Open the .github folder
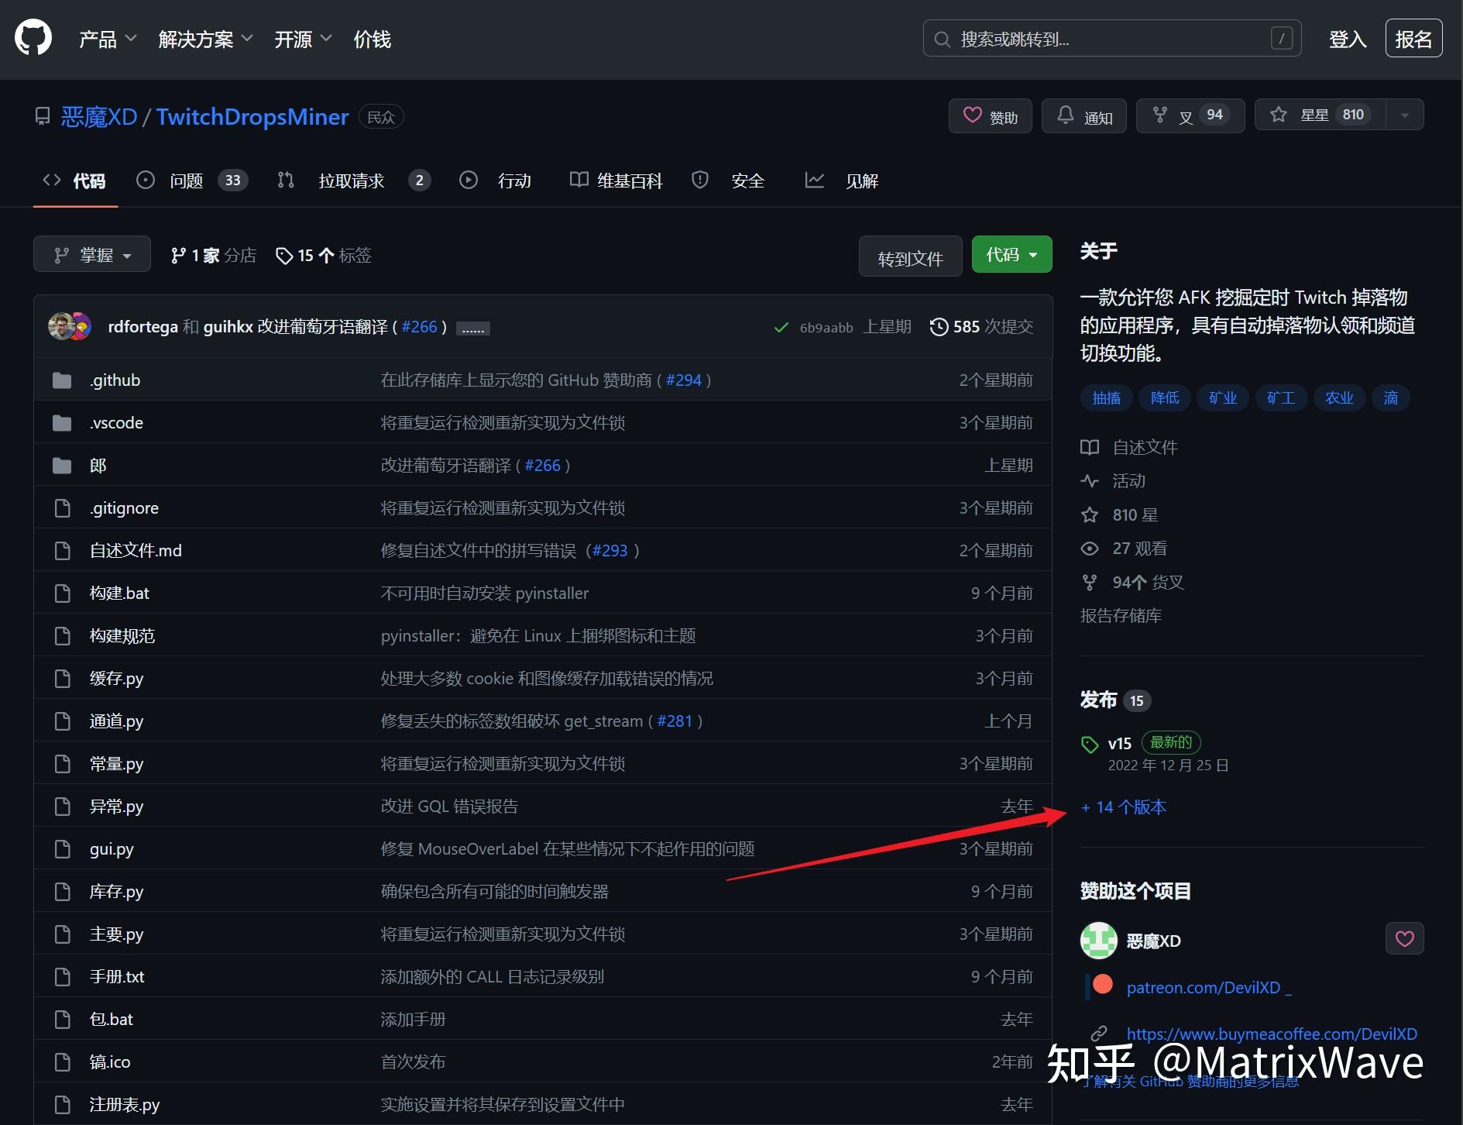Viewport: 1463px width, 1125px height. pyautogui.click(x=115, y=380)
